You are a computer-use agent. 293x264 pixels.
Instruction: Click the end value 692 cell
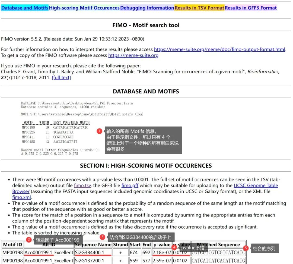tap(146, 252)
